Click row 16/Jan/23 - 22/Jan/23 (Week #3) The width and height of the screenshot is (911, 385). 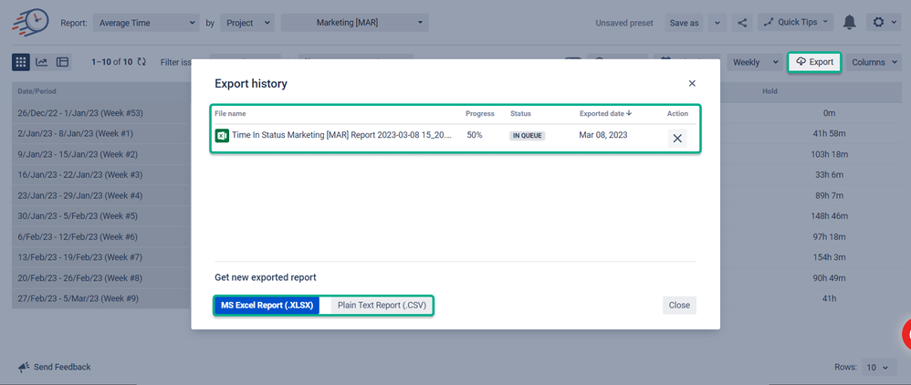[x=80, y=175]
